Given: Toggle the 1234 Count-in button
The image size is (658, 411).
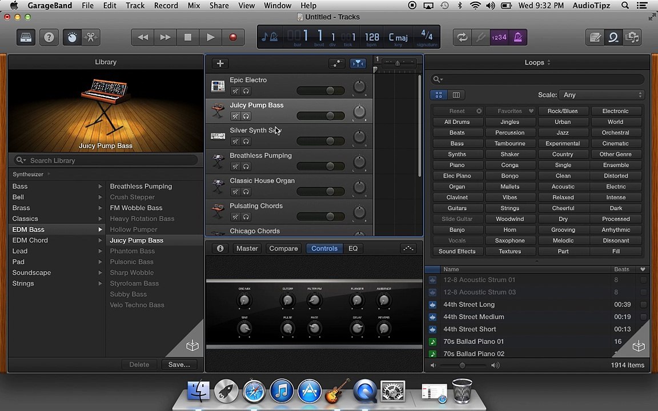Looking at the screenshot, I should [x=499, y=37].
